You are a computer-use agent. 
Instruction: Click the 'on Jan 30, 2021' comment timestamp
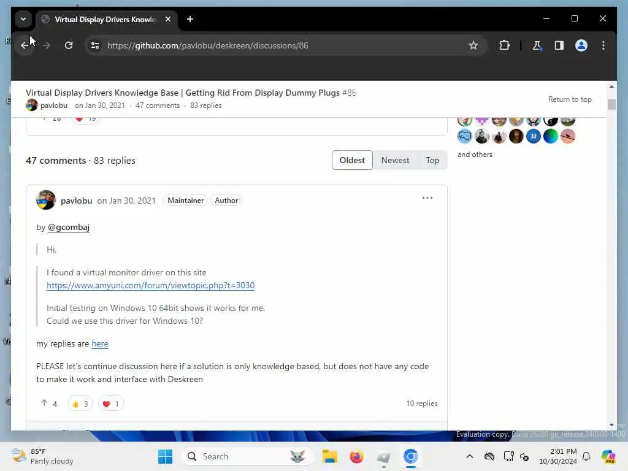tap(126, 201)
